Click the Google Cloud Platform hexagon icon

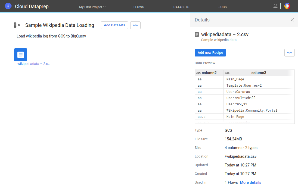click(x=287, y=6)
